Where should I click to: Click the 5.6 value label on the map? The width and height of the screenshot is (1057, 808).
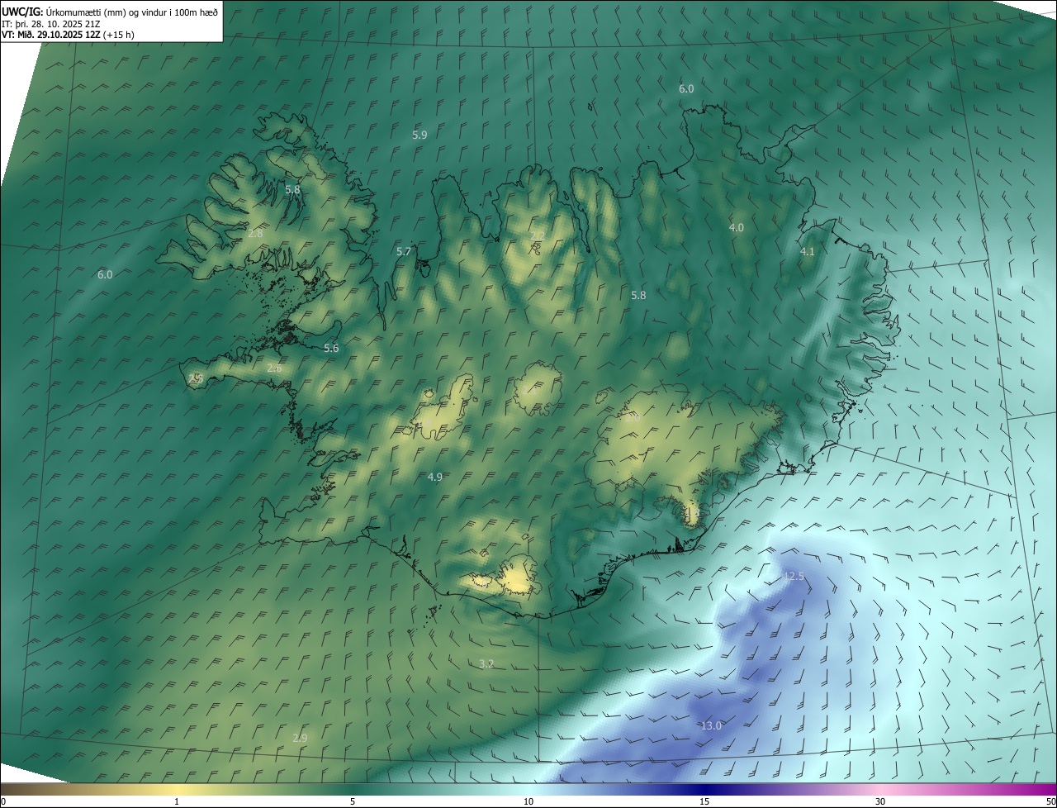pos(331,349)
